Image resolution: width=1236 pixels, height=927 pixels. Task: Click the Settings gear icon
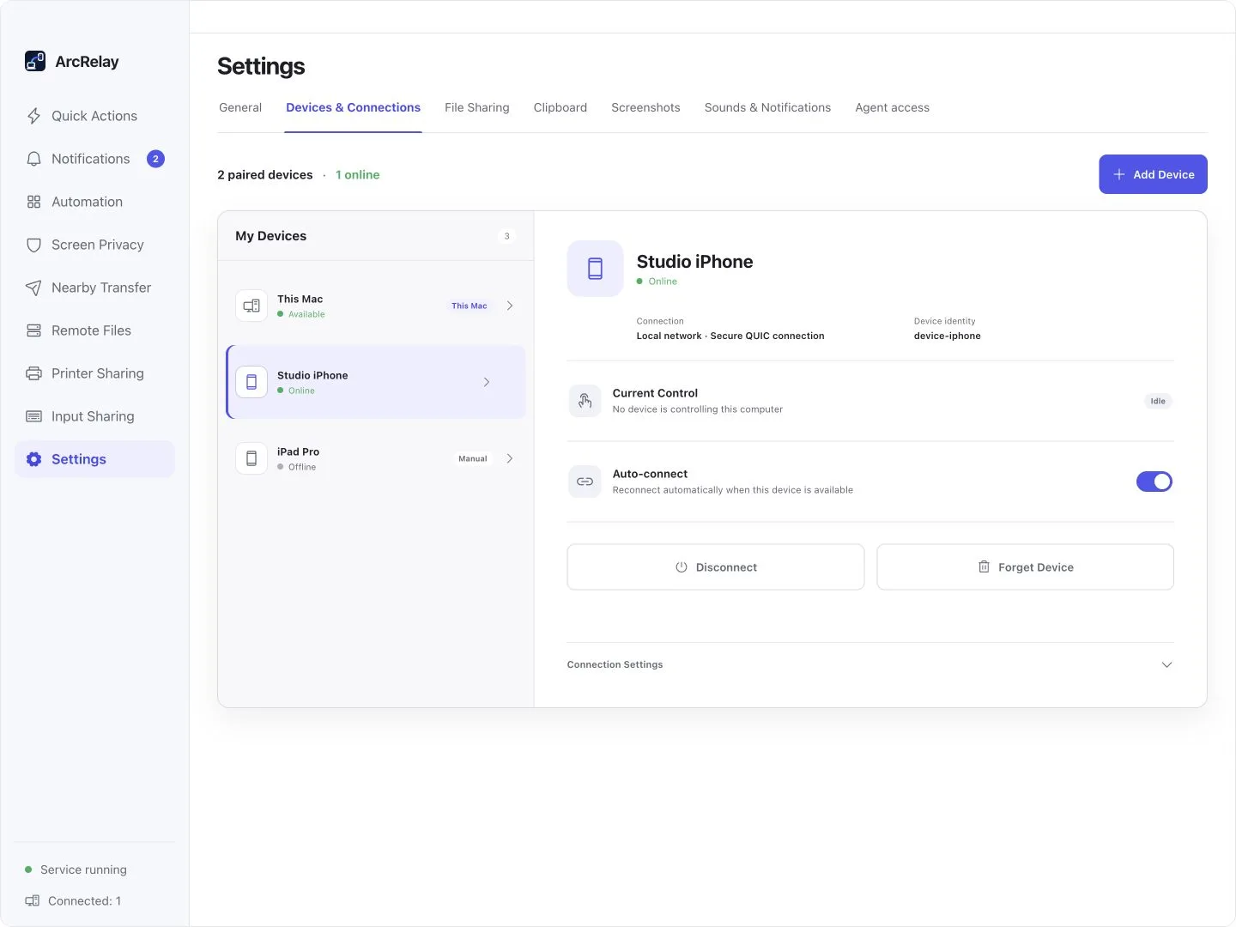[33, 459]
